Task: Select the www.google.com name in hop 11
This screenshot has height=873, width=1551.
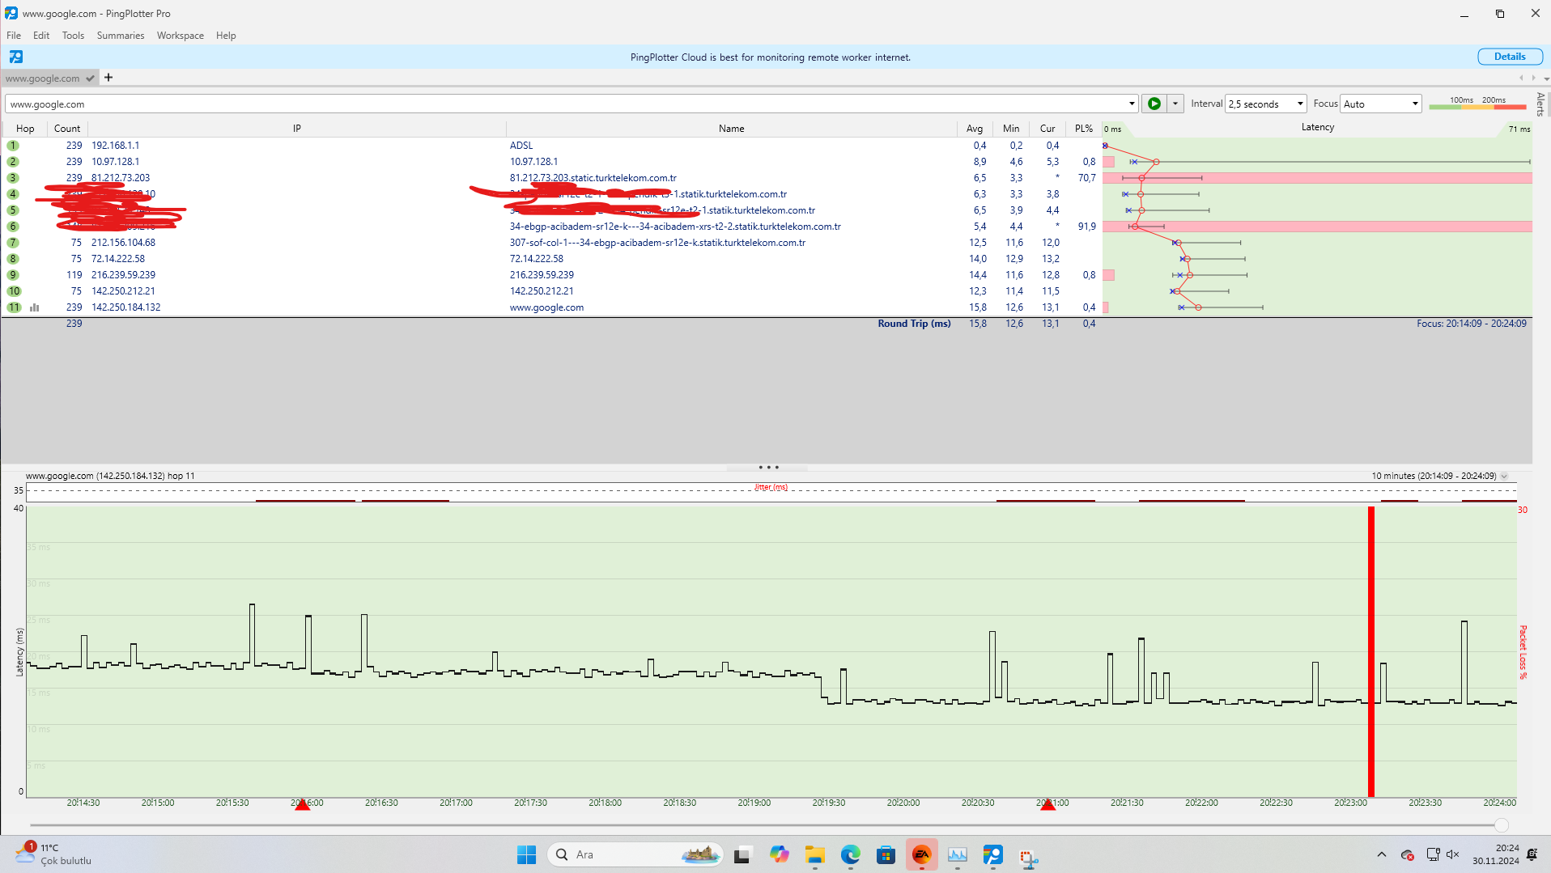Action: pyautogui.click(x=546, y=307)
